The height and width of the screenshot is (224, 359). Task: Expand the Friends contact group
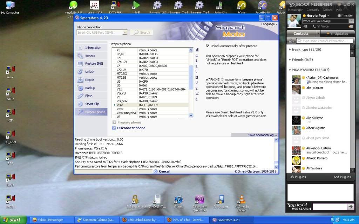[290, 59]
